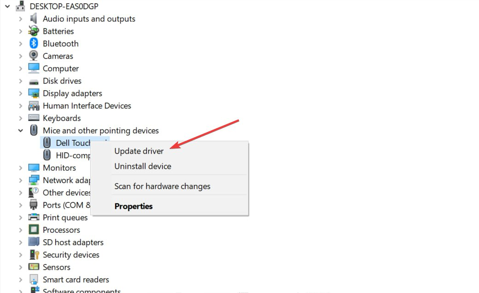Collapse Mice and other pointing devices node

pyautogui.click(x=20, y=131)
